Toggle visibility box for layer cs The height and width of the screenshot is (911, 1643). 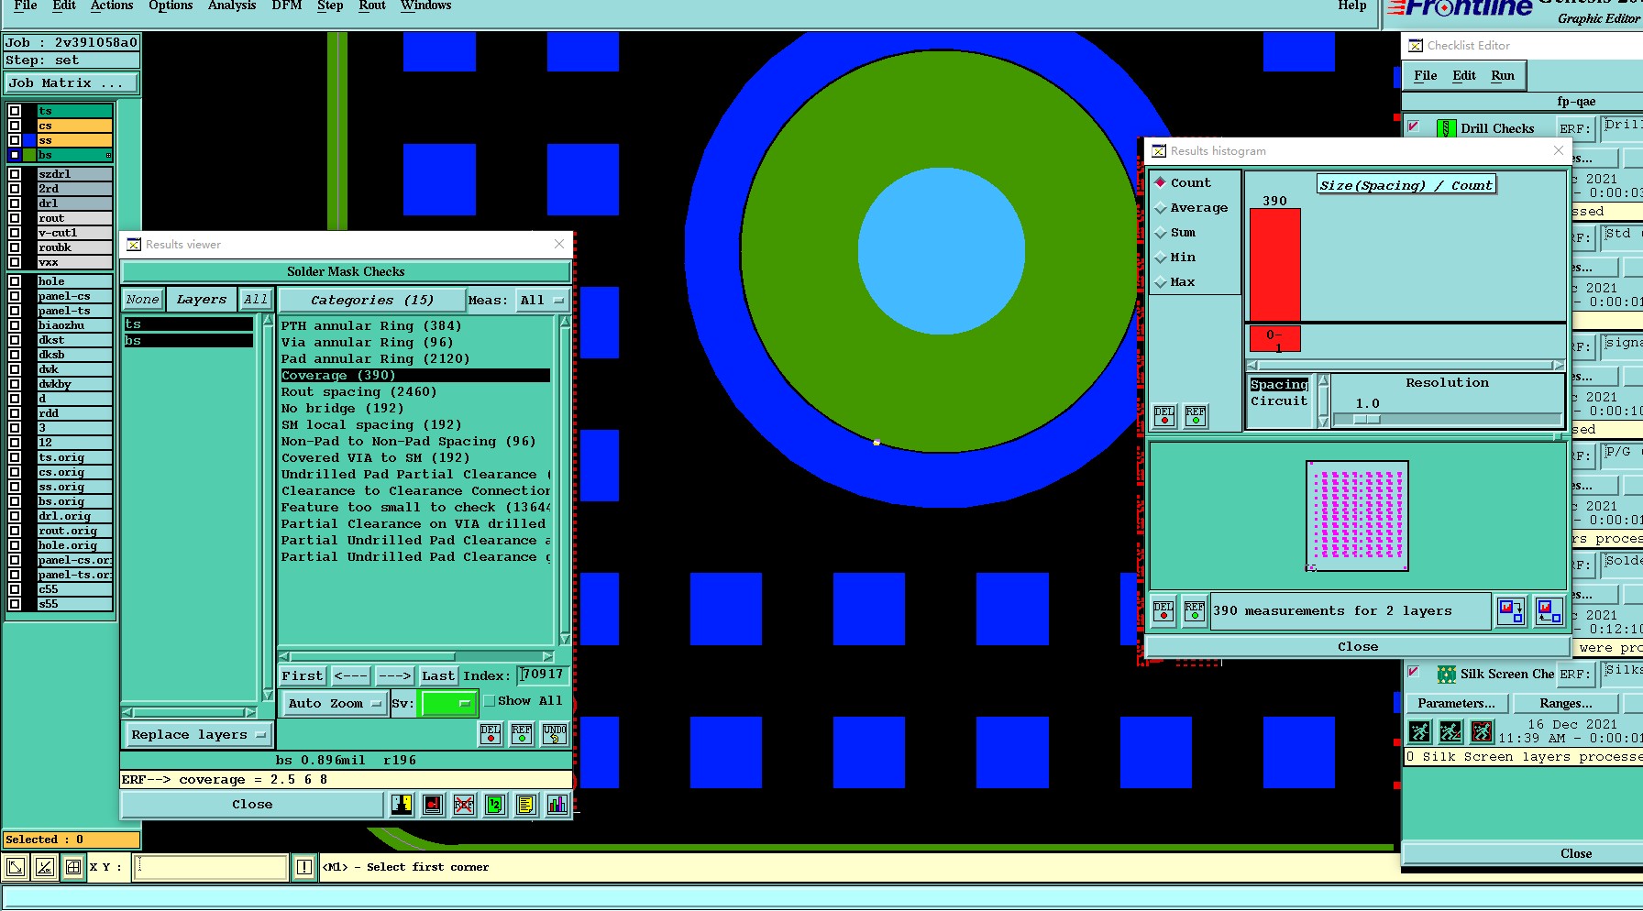[15, 126]
